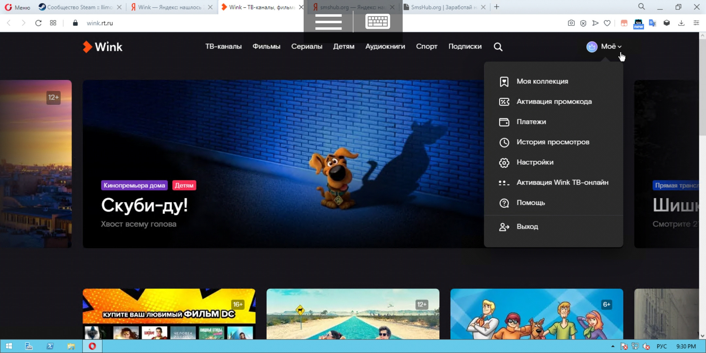This screenshot has width=706, height=353.
Task: Click the Платежи wallet icon
Action: pyautogui.click(x=504, y=122)
